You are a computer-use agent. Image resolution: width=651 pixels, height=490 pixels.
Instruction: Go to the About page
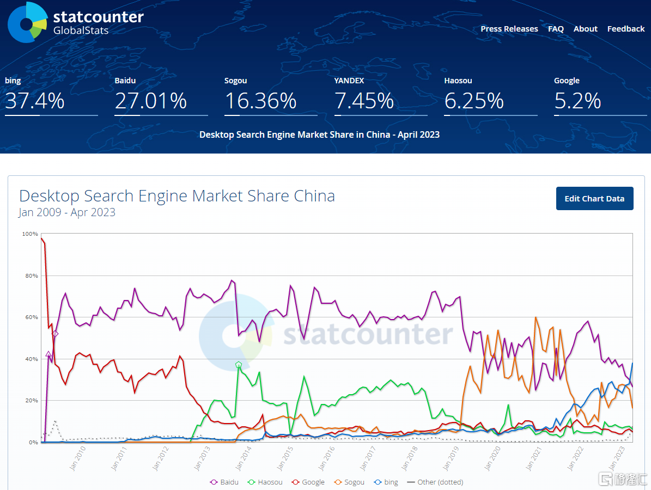point(585,29)
